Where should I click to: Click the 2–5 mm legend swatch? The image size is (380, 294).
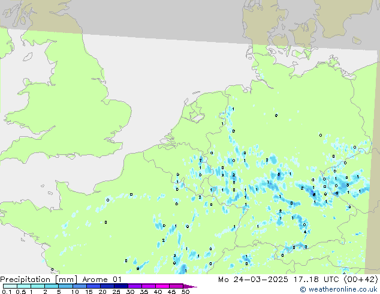(52, 286)
